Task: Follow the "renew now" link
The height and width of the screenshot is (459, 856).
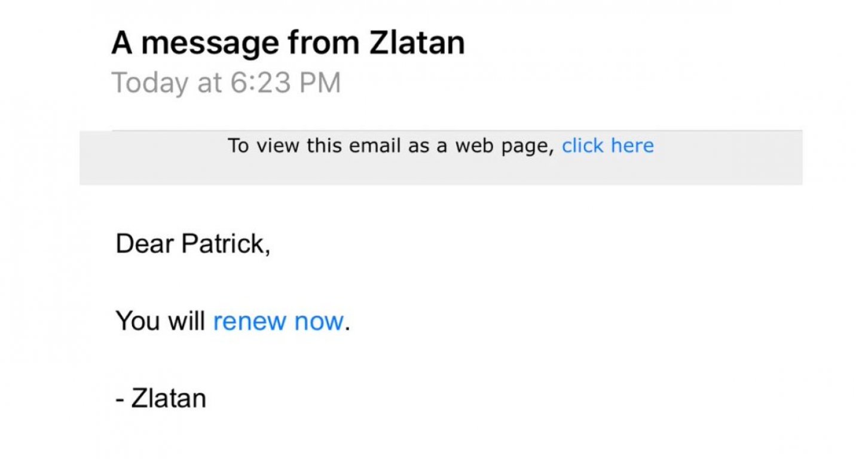Action: [278, 321]
